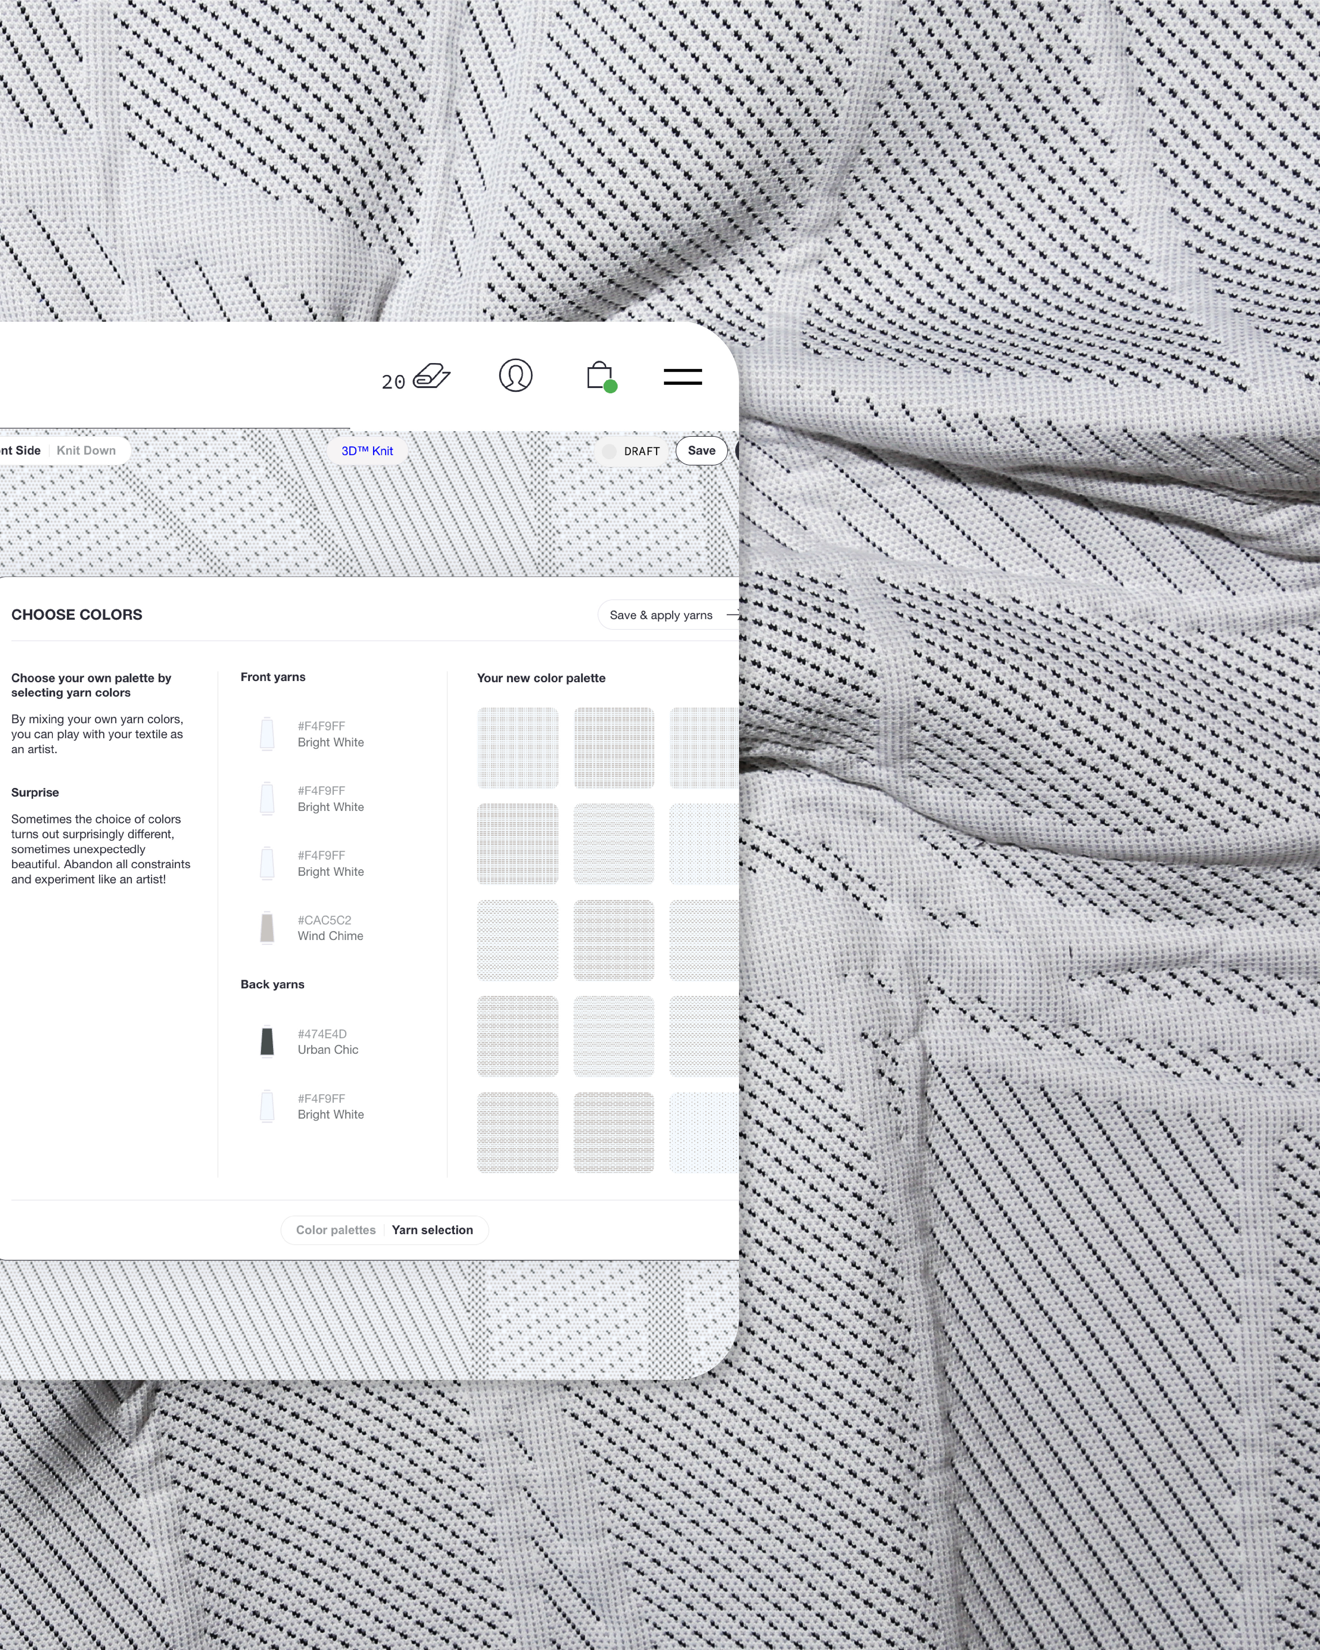Click the Save button
Viewport: 1320px width, 1650px height.
click(x=702, y=451)
